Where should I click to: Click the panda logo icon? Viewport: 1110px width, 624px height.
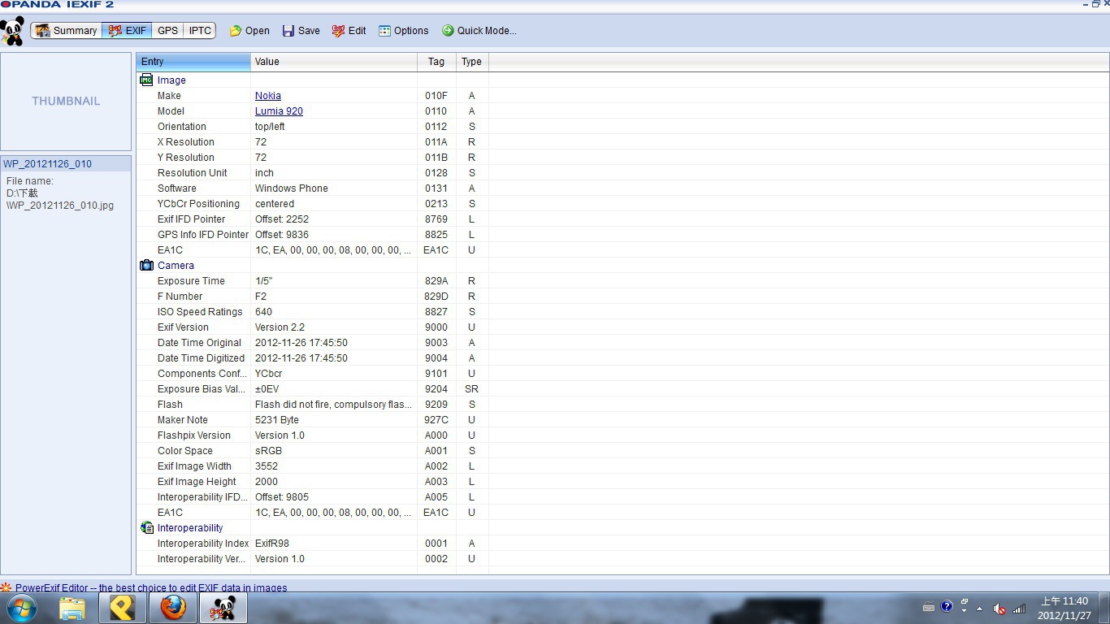[12, 31]
